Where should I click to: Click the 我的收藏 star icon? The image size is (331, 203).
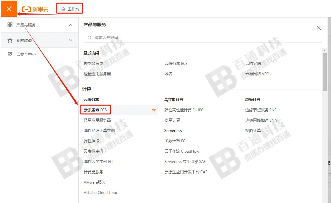(x=10, y=40)
